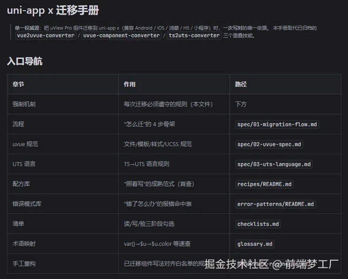Screen dimensions: 348x279
Task: Click the checklists.md path
Action: coord(258,224)
